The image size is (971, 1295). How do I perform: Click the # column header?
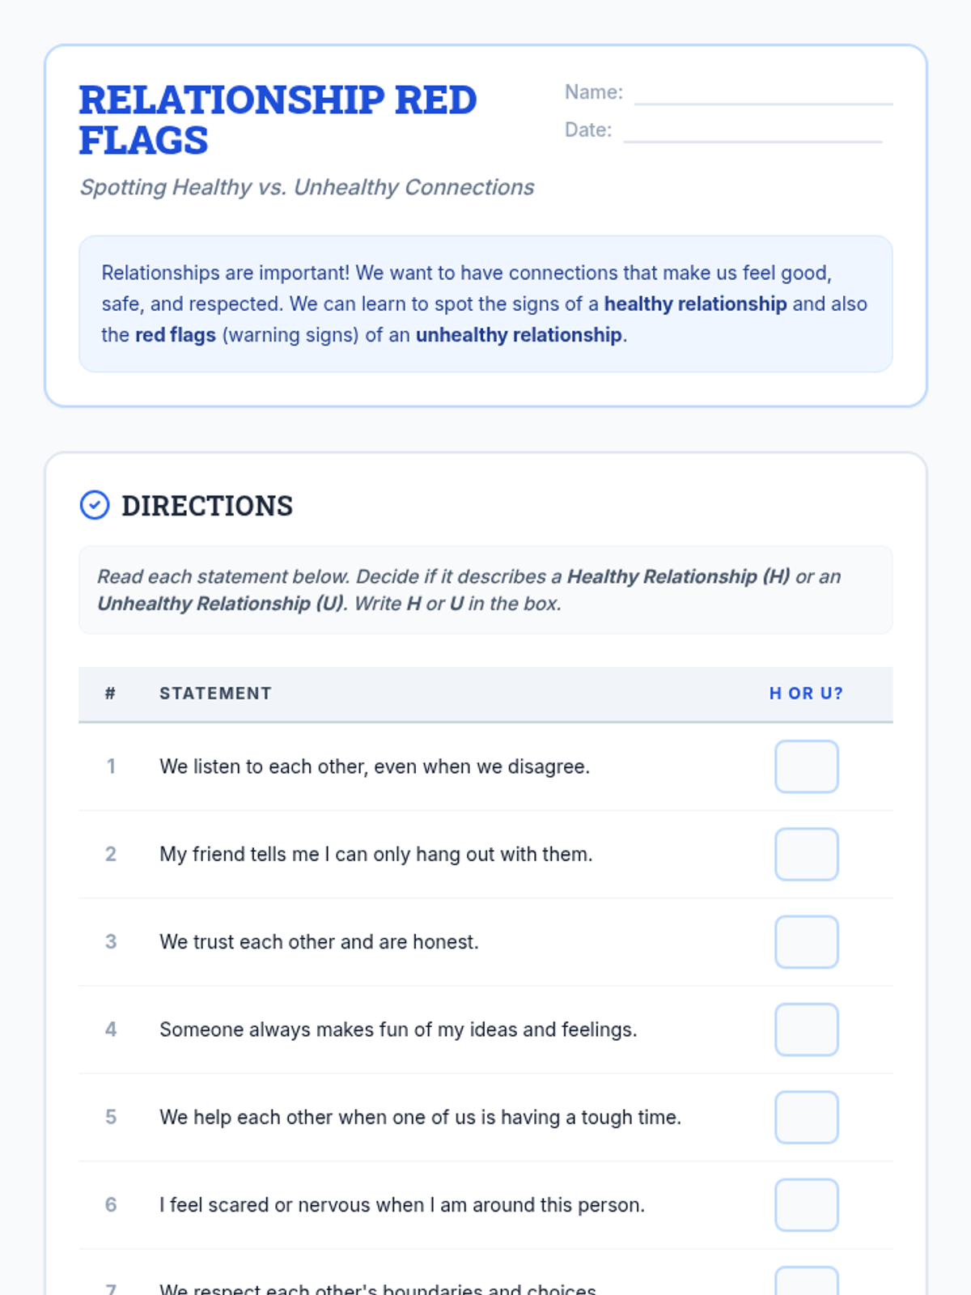110,694
